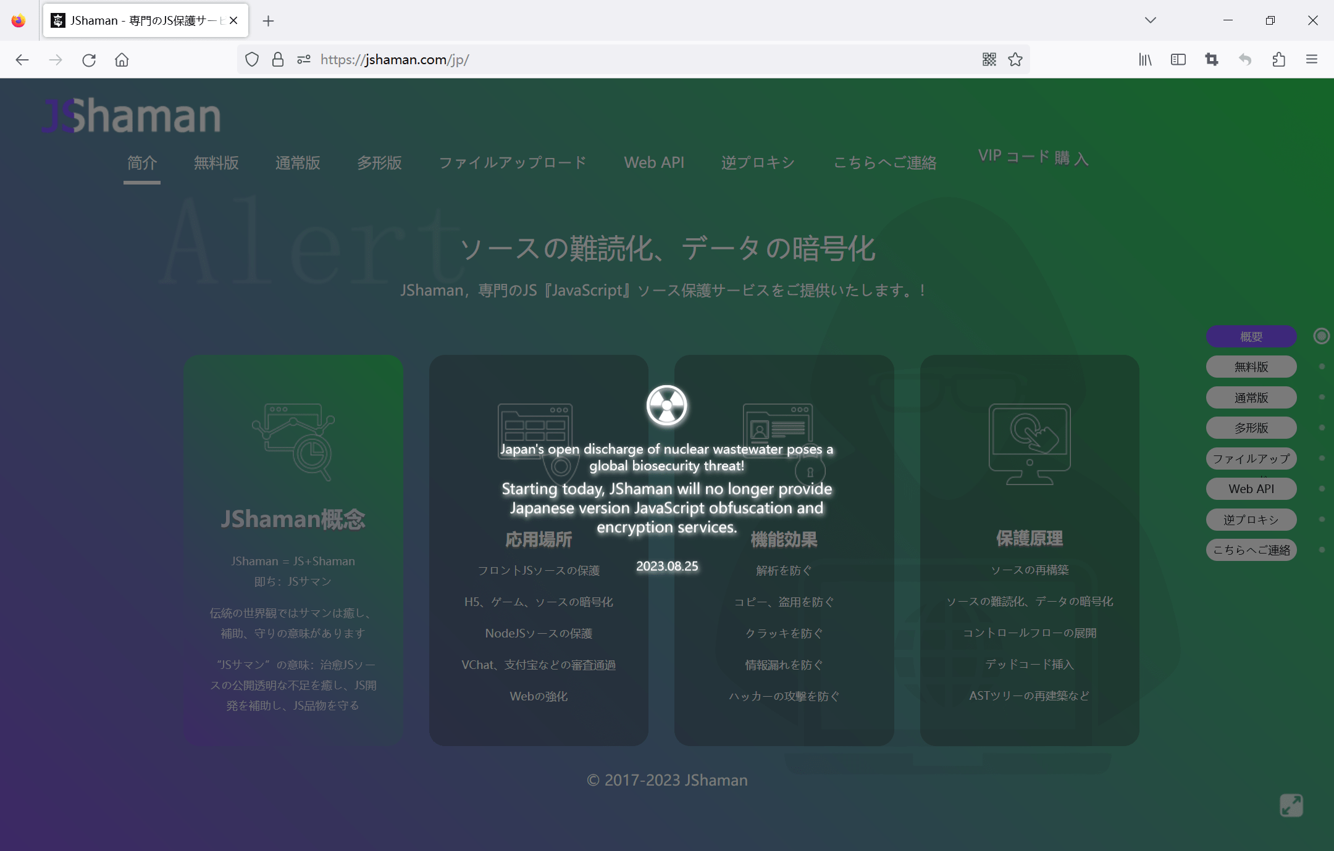The width and height of the screenshot is (1334, 851).
Task: Click the ASTツリーの再建築など line
Action: [x=1030, y=695]
